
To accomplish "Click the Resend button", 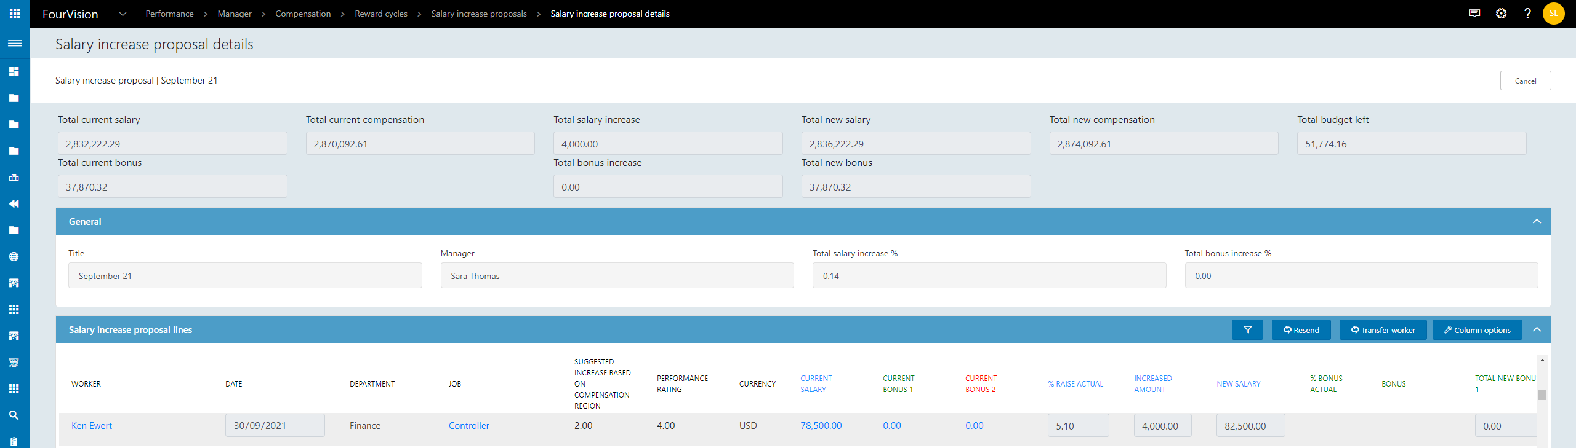I will click(1301, 329).
